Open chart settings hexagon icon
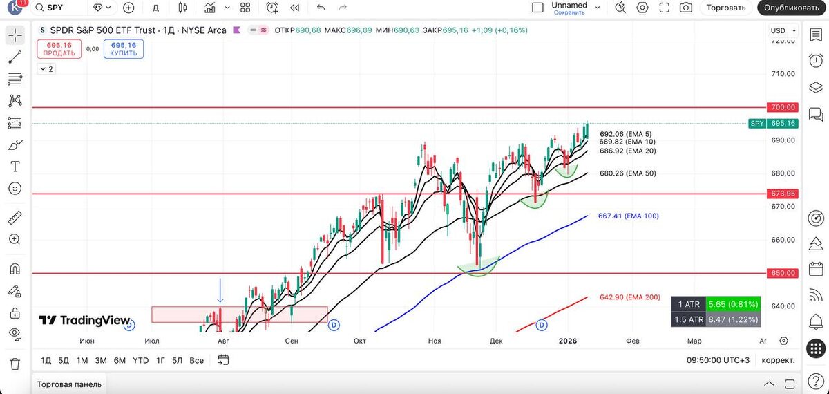The image size is (829, 394). tap(642, 8)
